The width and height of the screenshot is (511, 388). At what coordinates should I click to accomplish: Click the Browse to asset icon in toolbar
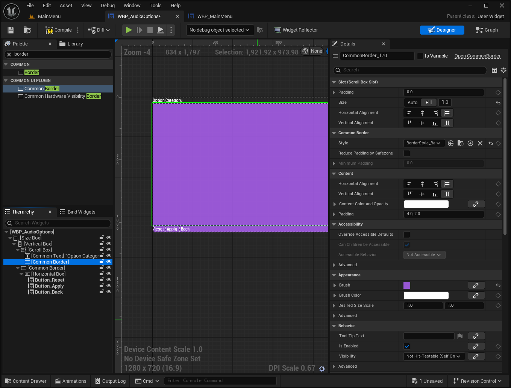27,30
